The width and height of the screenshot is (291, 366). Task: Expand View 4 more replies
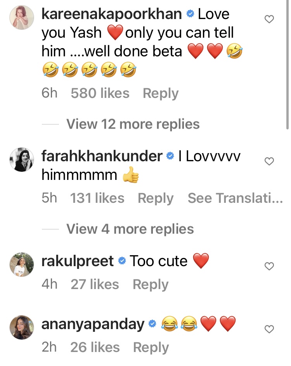tap(130, 229)
